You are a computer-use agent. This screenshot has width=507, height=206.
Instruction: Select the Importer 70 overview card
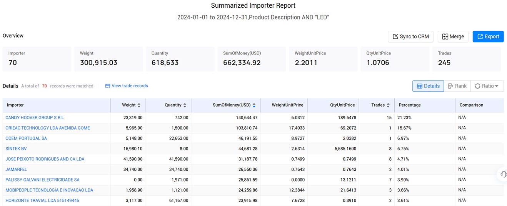click(37, 59)
